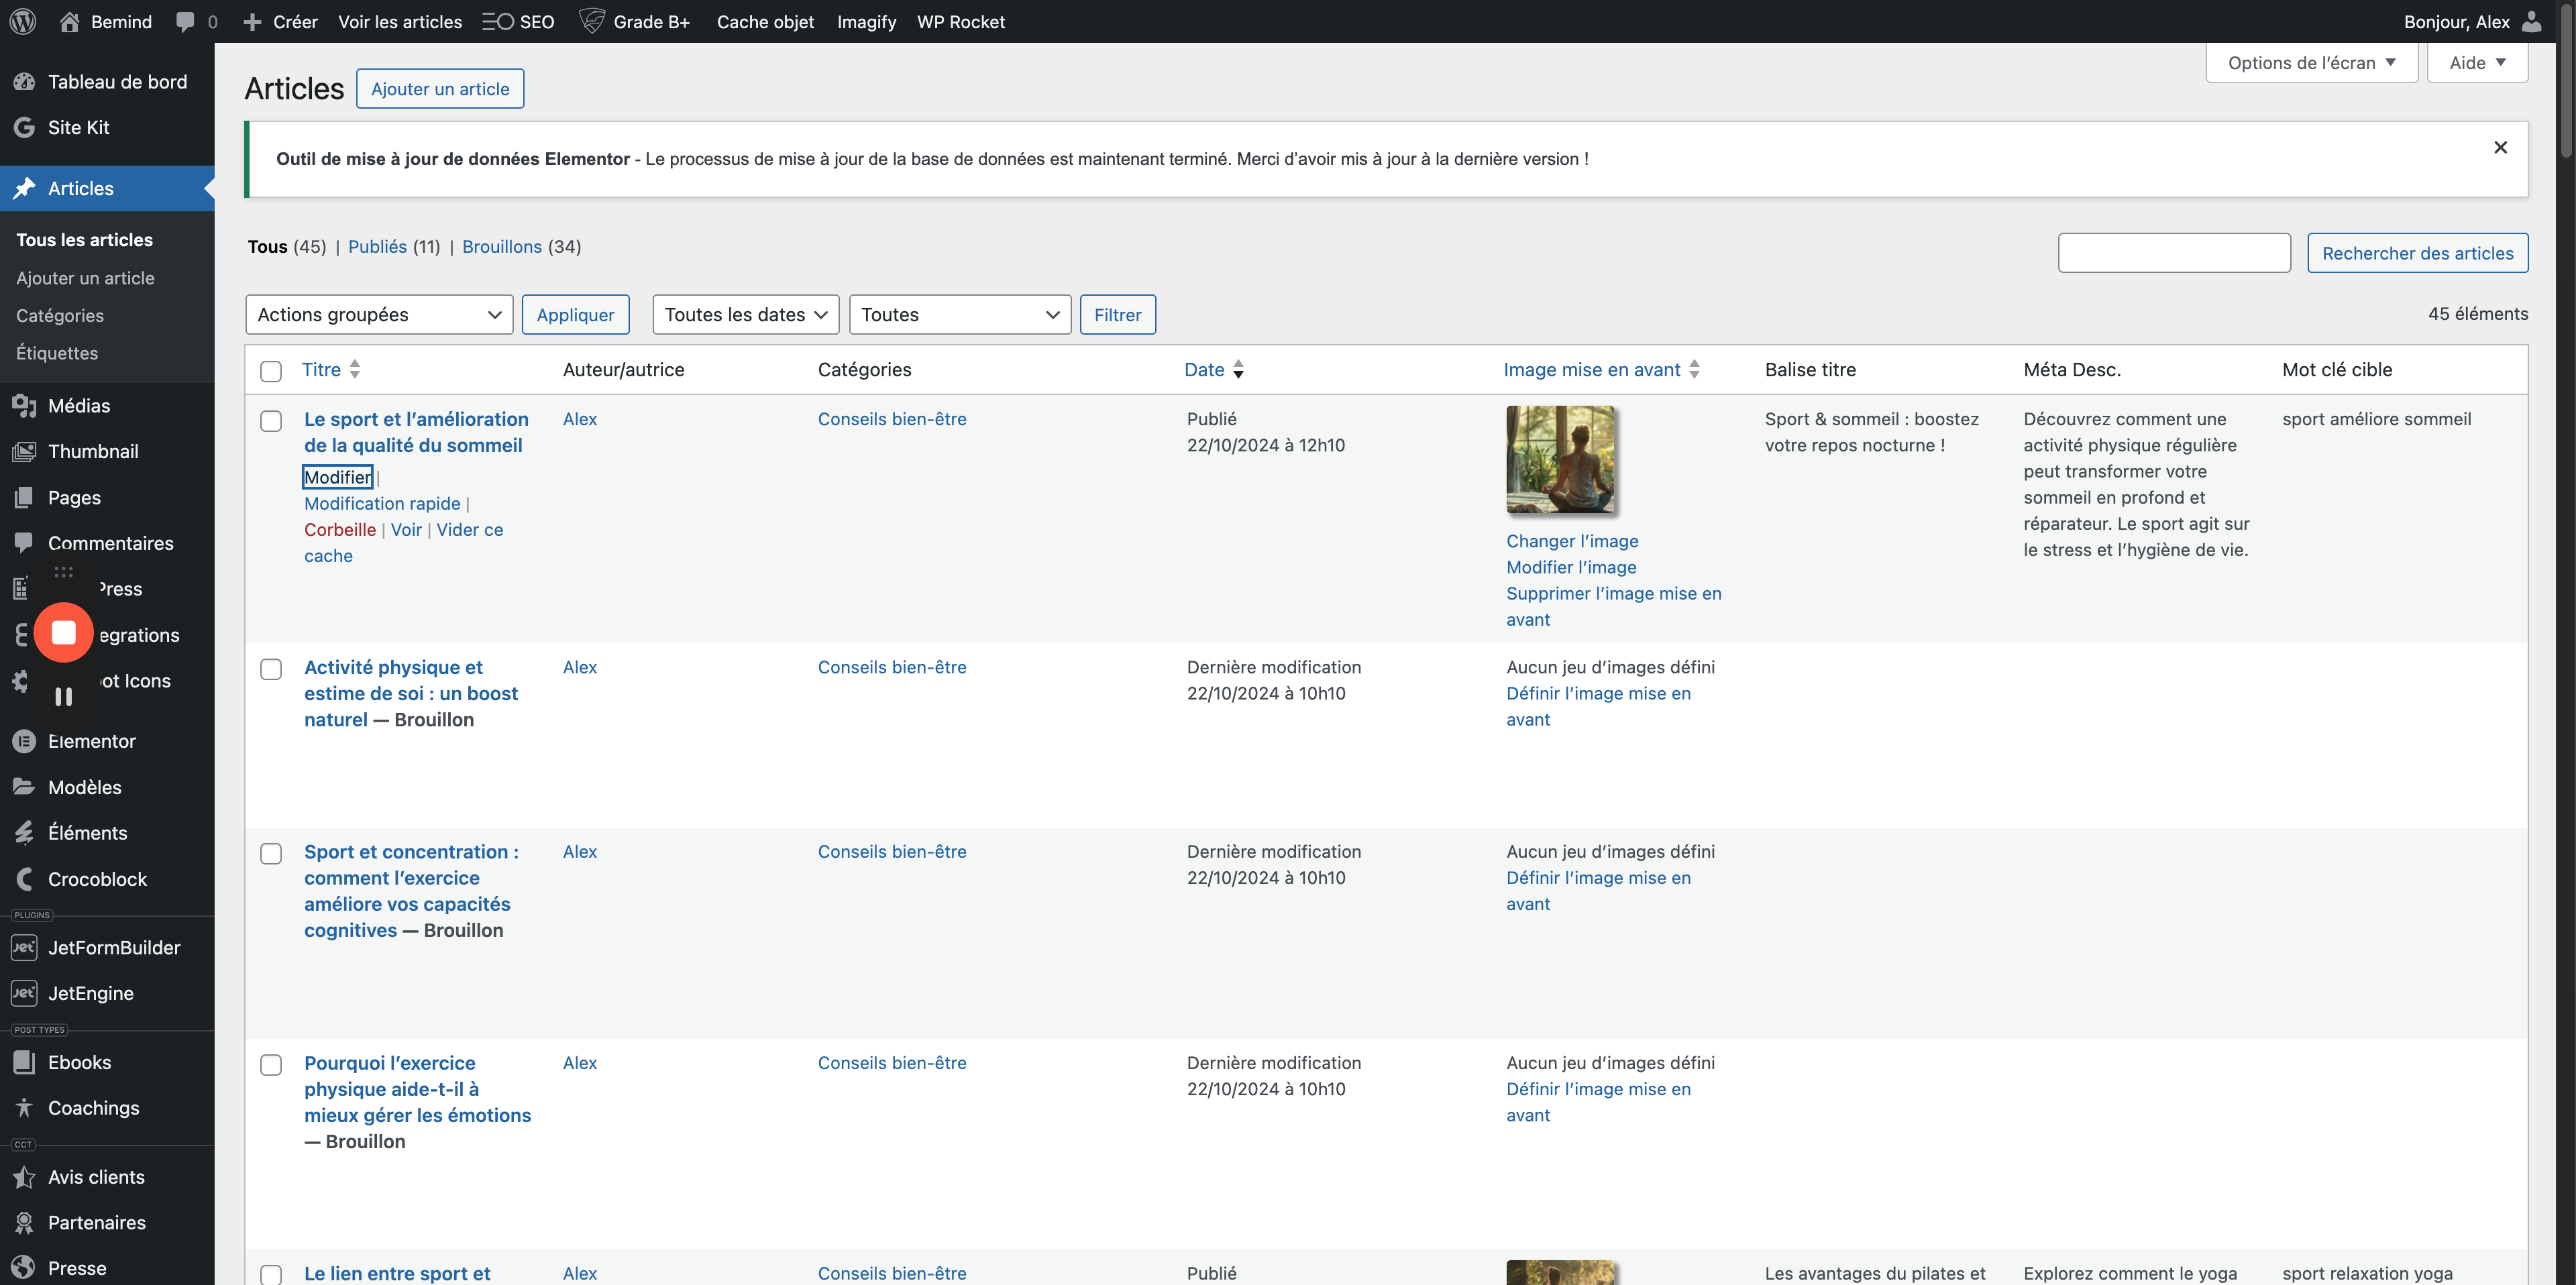Open WP Rocket admin bar menu
This screenshot has width=2576, height=1285.
961,21
